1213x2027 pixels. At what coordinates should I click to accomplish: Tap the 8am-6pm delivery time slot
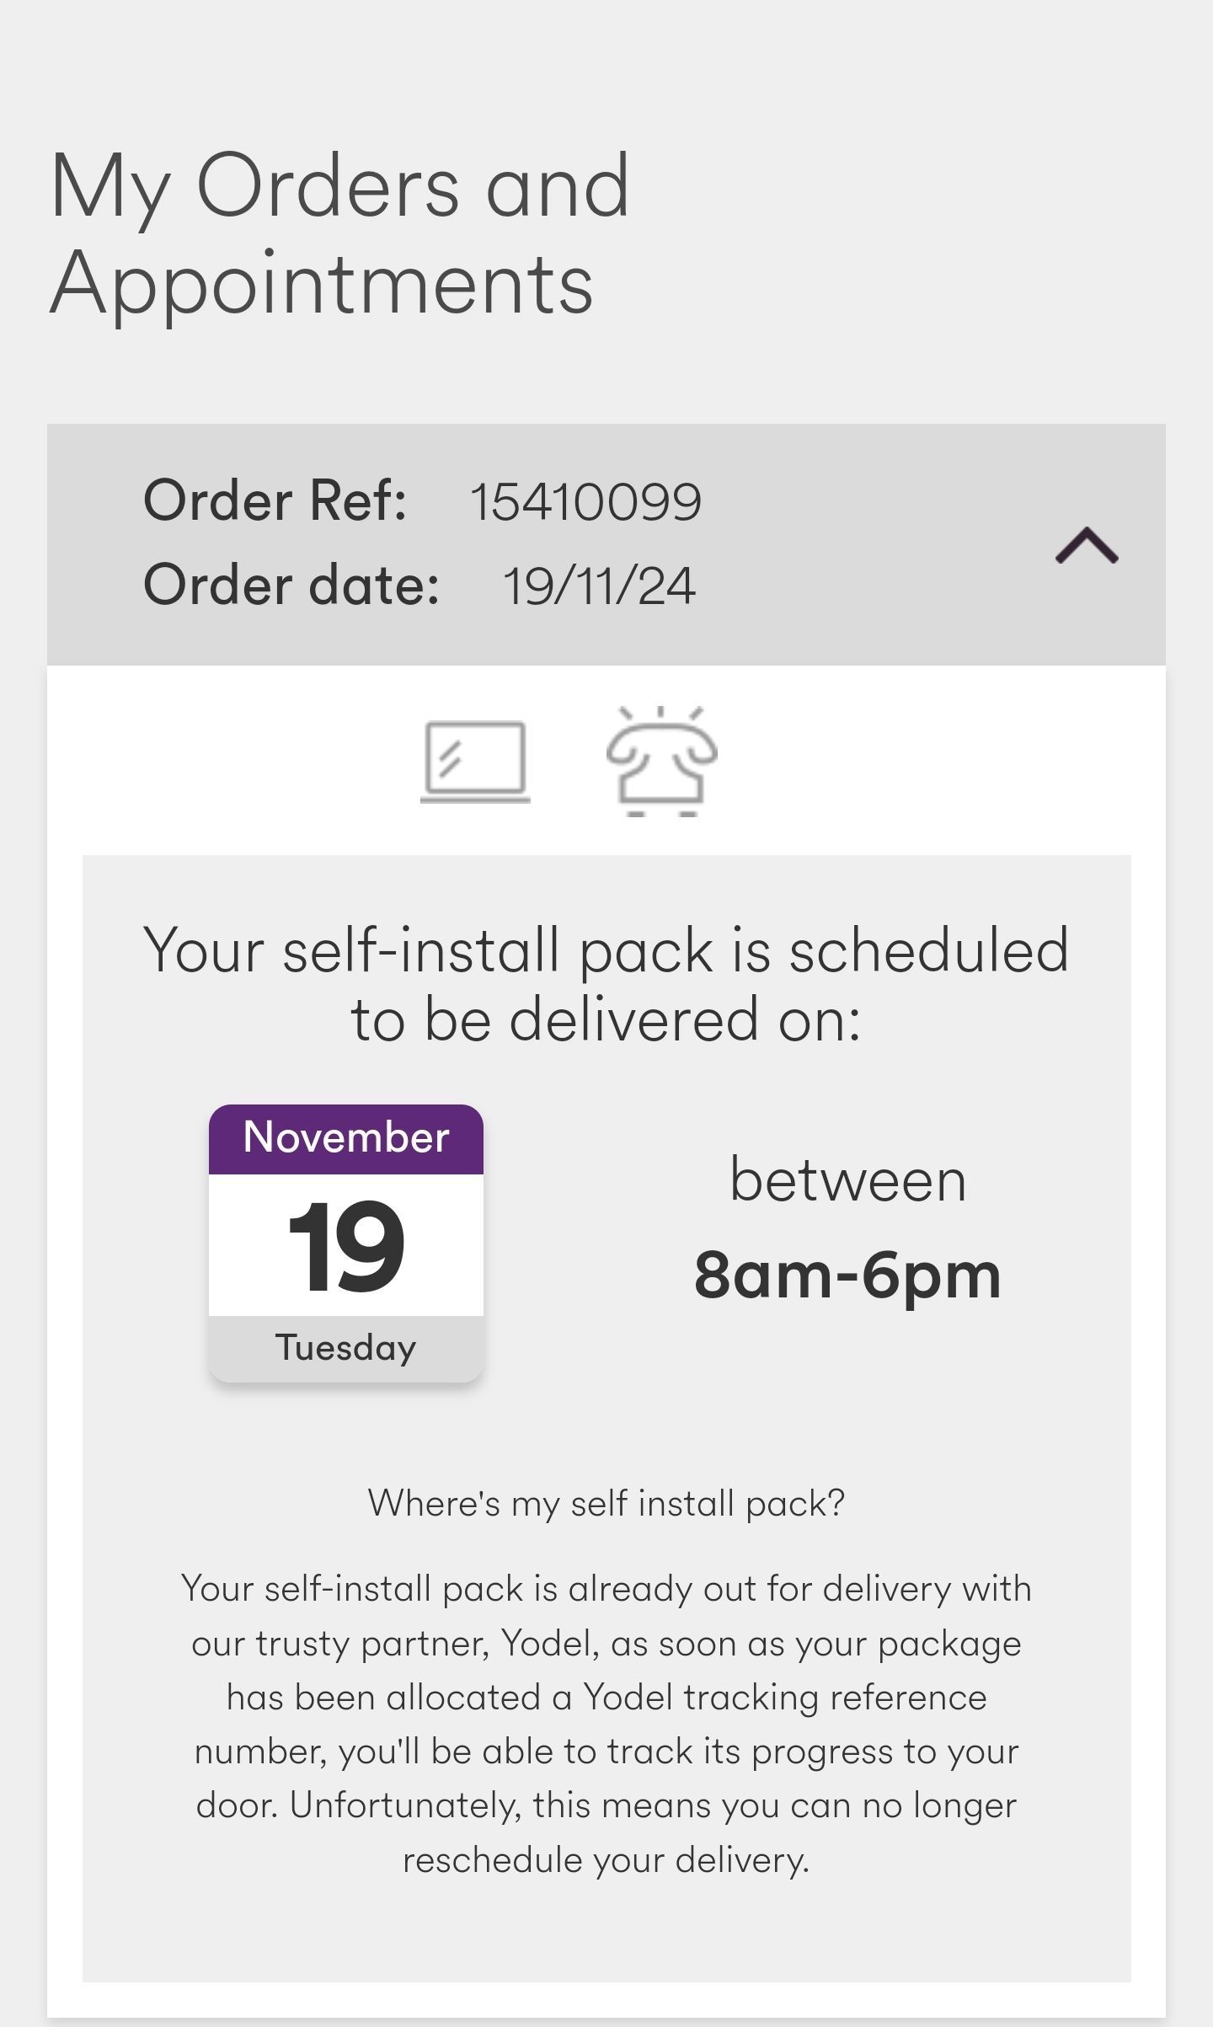pos(847,1276)
